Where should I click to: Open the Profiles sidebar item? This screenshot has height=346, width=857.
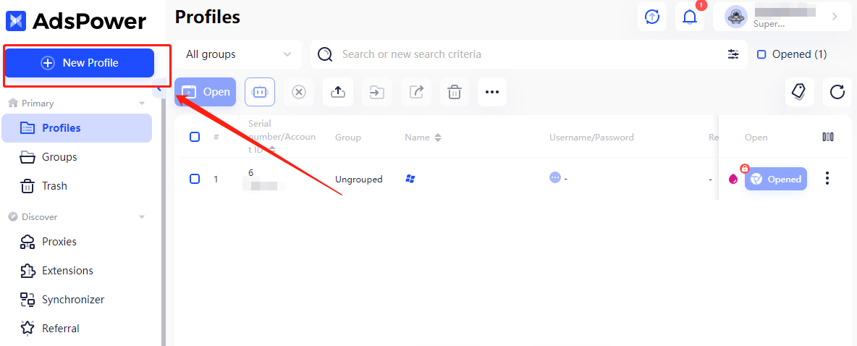tap(77, 128)
